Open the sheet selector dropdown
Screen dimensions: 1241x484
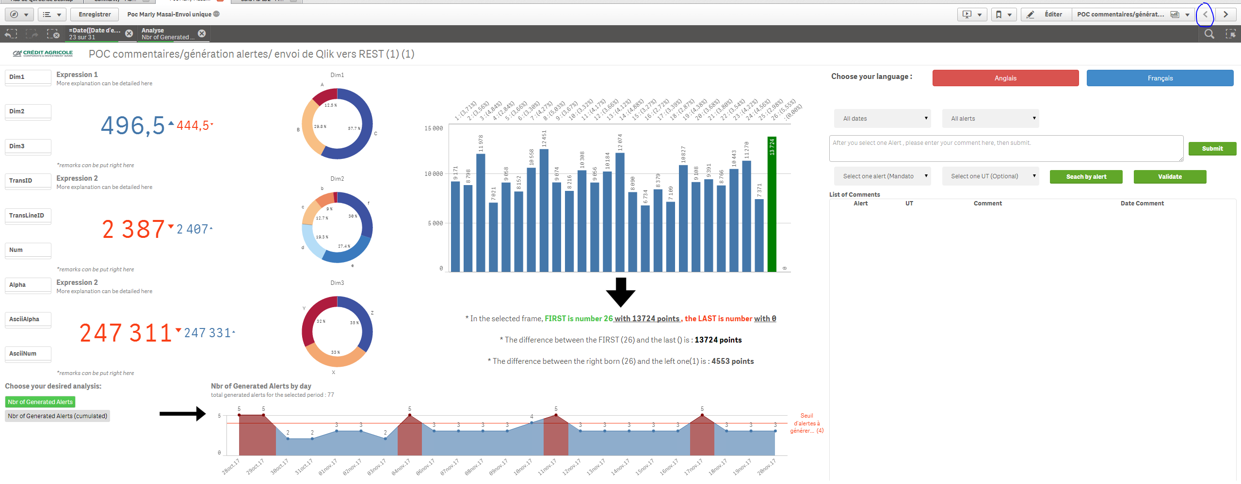point(1133,15)
